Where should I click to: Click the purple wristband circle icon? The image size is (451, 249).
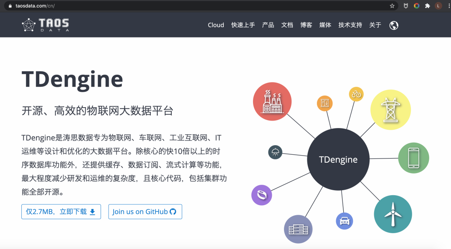coord(262,195)
